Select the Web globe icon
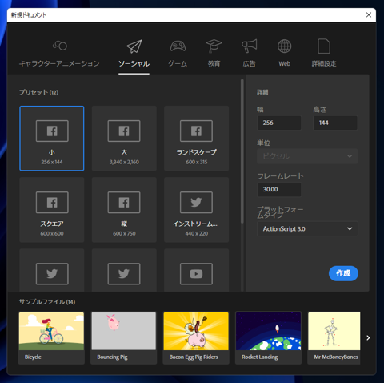384x383 pixels. tap(285, 46)
